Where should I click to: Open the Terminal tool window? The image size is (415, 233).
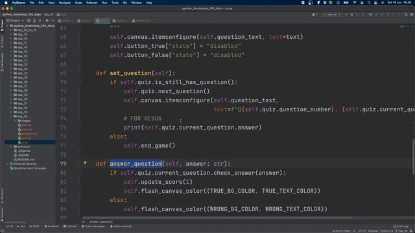(x=70, y=227)
